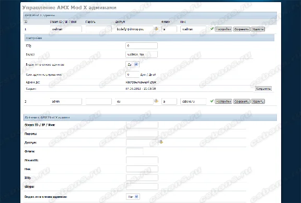Save settings with Сохранить beside creation date

coord(263,89)
